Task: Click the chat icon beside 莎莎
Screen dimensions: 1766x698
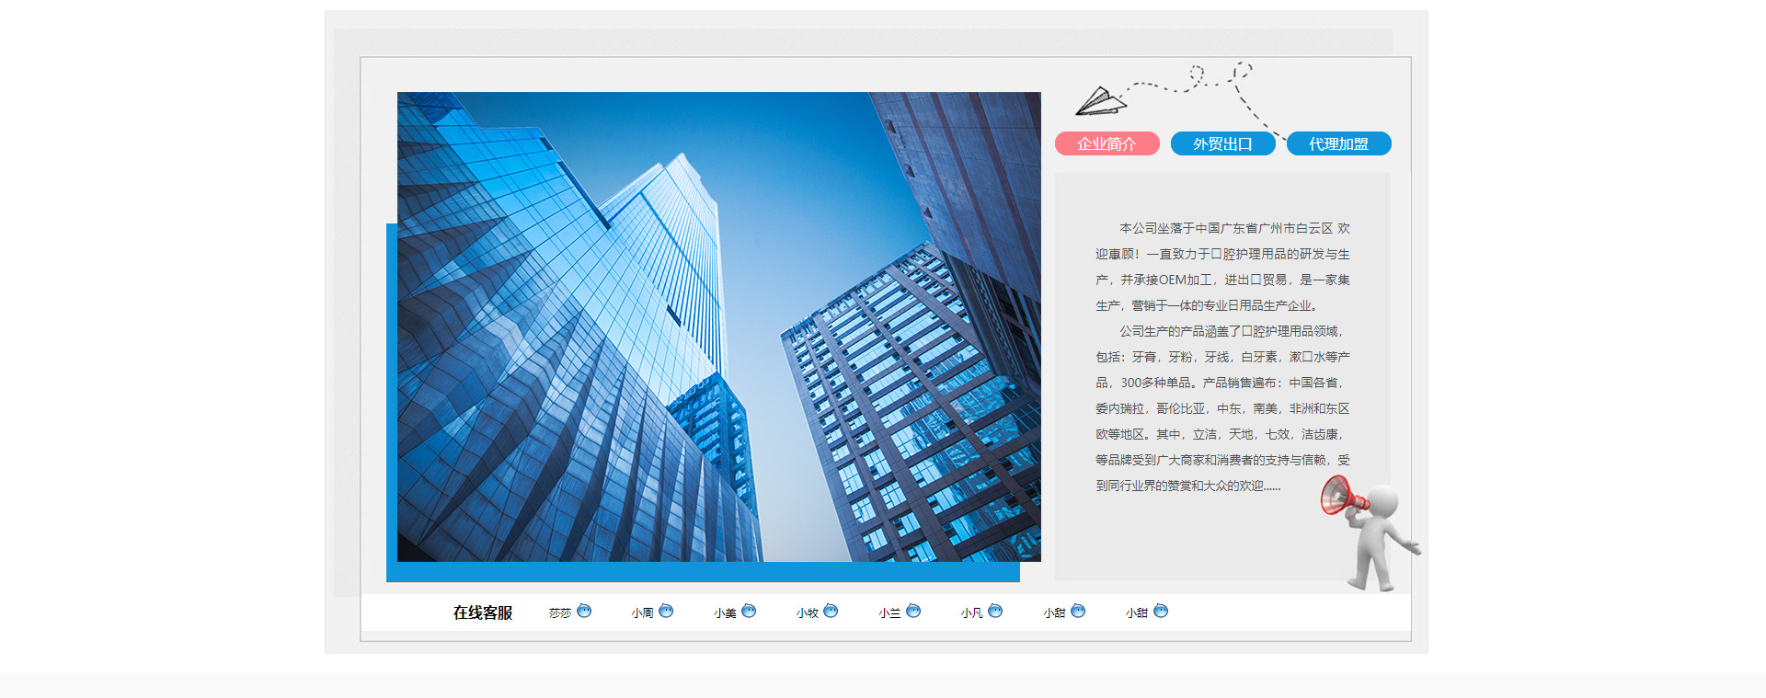Action: tap(584, 612)
